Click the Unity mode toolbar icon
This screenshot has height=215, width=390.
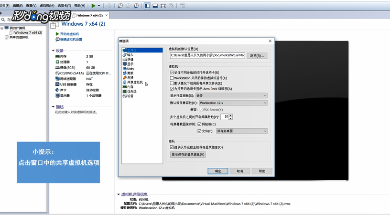[171, 5]
